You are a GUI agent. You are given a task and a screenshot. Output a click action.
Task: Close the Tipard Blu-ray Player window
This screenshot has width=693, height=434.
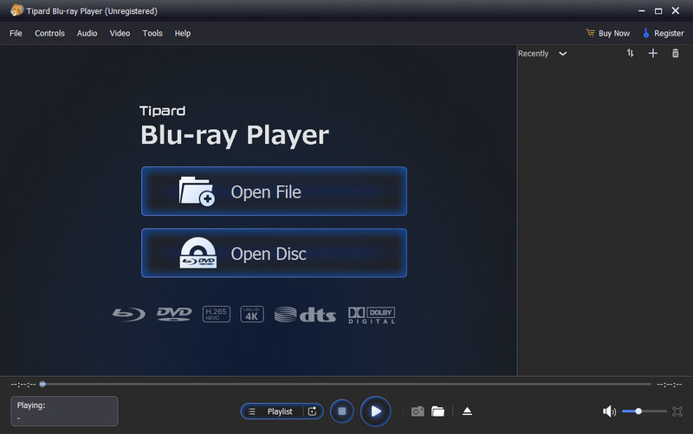point(676,10)
